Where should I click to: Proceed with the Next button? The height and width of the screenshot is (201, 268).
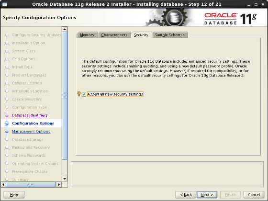click(x=207, y=195)
